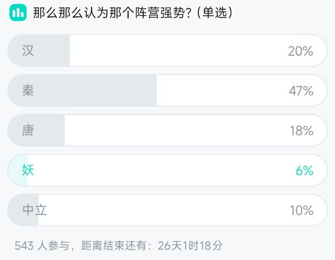Click the gray filled portion of 秦 bar
This screenshot has width=335, height=260.
click(x=83, y=90)
